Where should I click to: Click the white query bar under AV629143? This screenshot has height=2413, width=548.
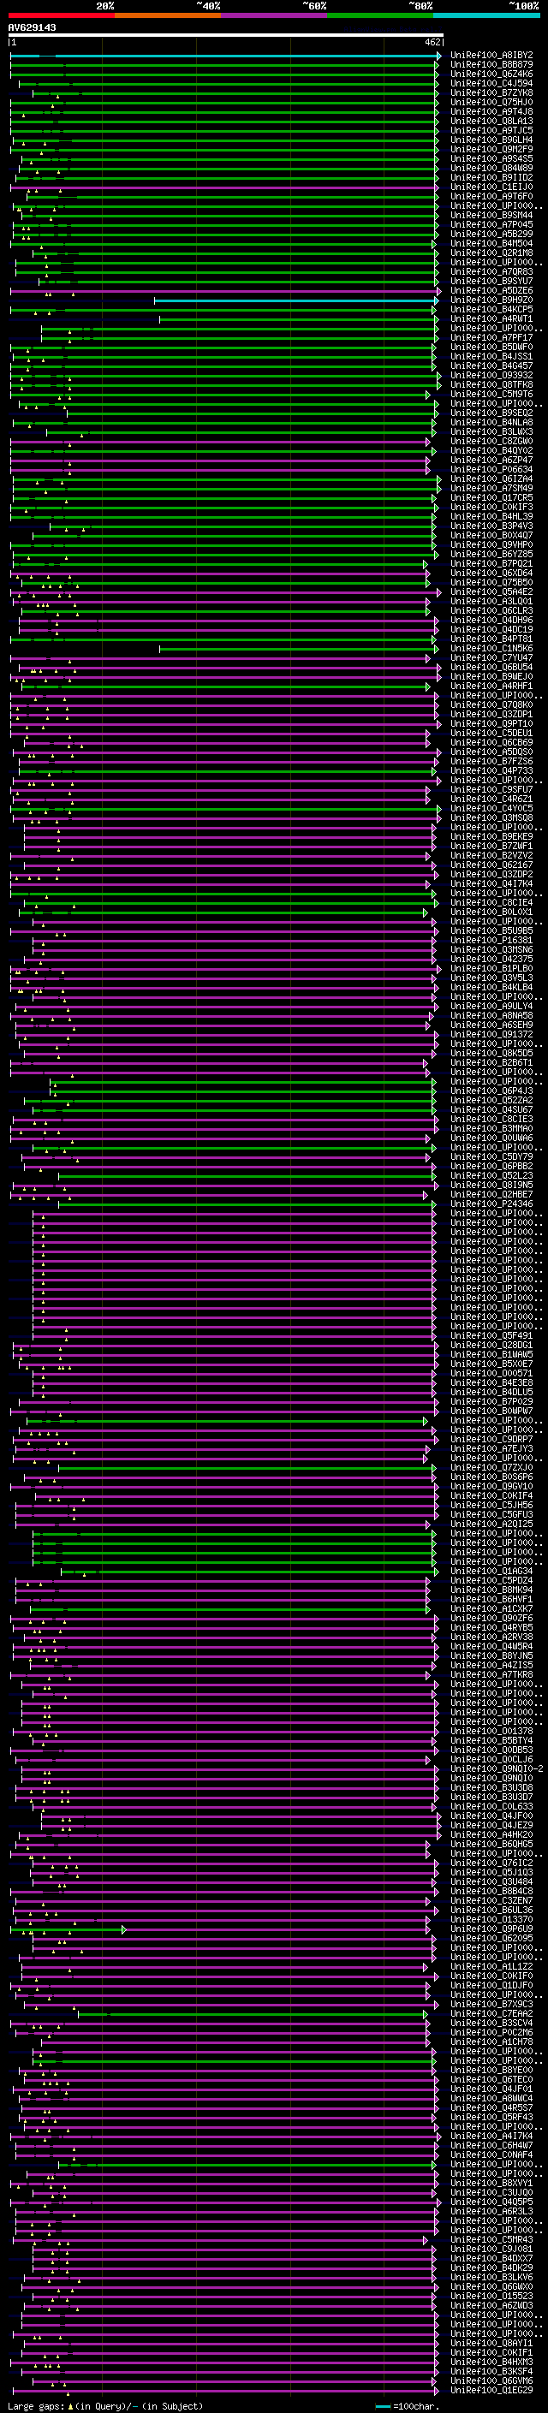[226, 34]
